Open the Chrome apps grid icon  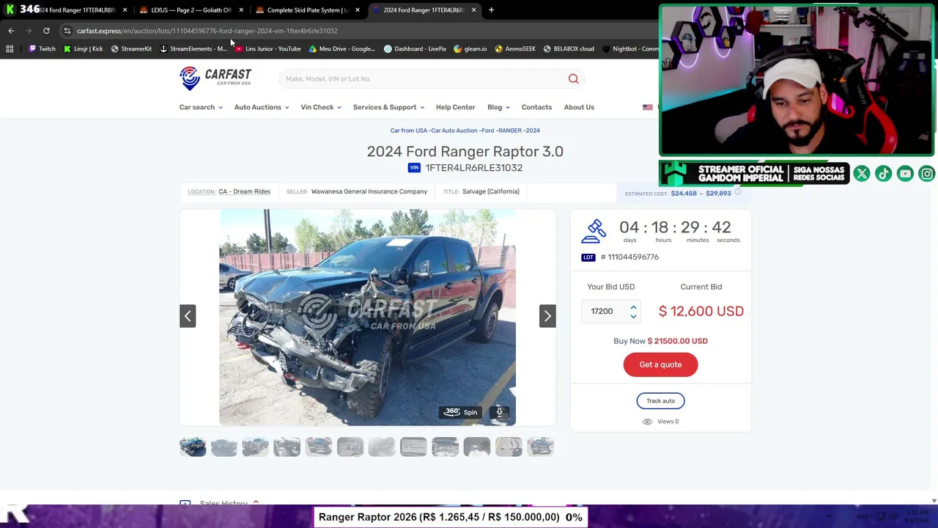(10, 49)
